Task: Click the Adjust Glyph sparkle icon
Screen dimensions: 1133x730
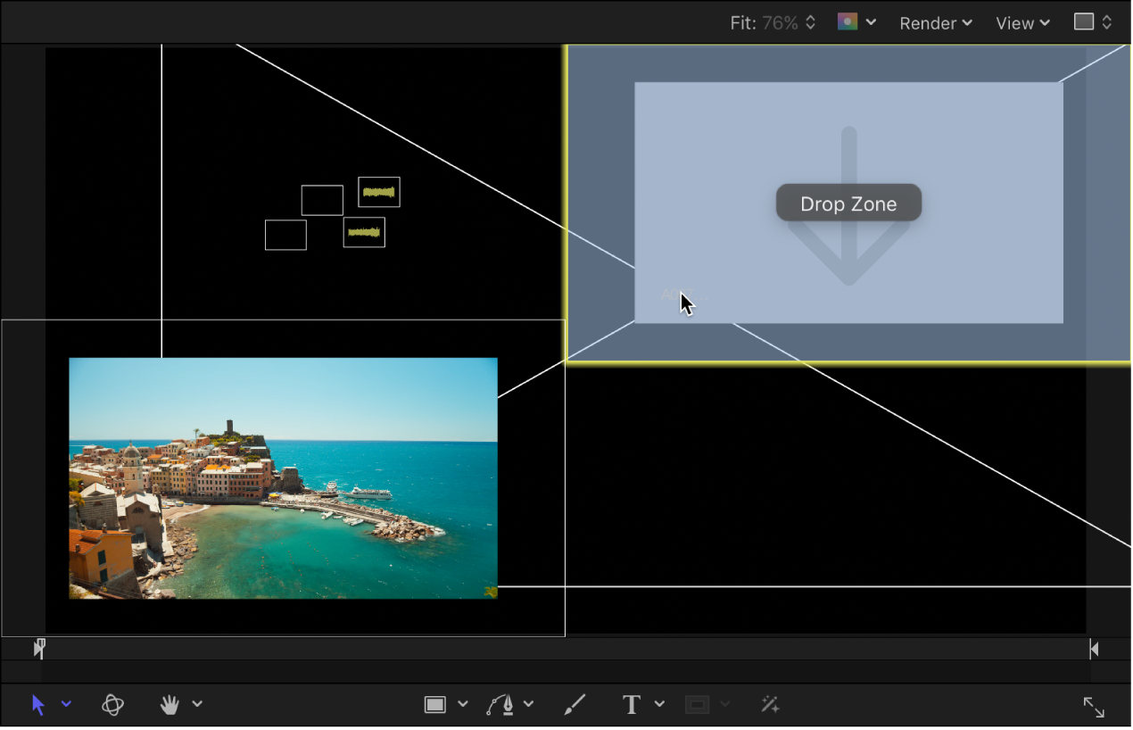Action: [769, 704]
